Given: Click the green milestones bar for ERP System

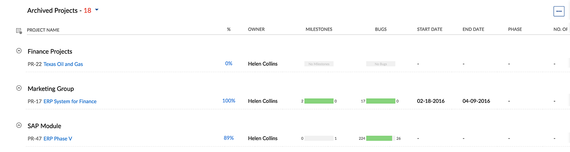Looking at the screenshot, I should coord(319,101).
